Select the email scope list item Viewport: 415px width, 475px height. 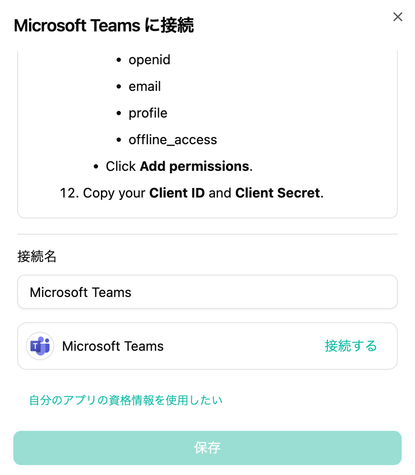tap(145, 87)
